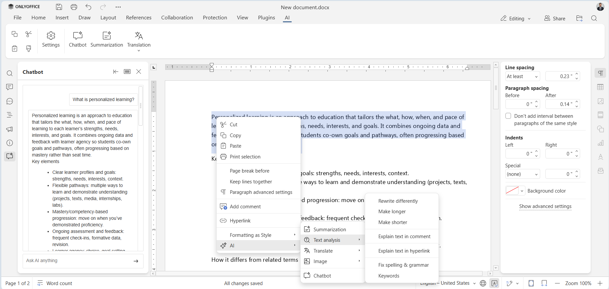Click the ribbon Cut scissors icon
The image size is (609, 289).
click(29, 34)
